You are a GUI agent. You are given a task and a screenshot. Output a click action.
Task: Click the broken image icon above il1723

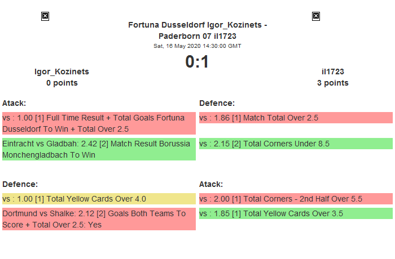(316, 16)
